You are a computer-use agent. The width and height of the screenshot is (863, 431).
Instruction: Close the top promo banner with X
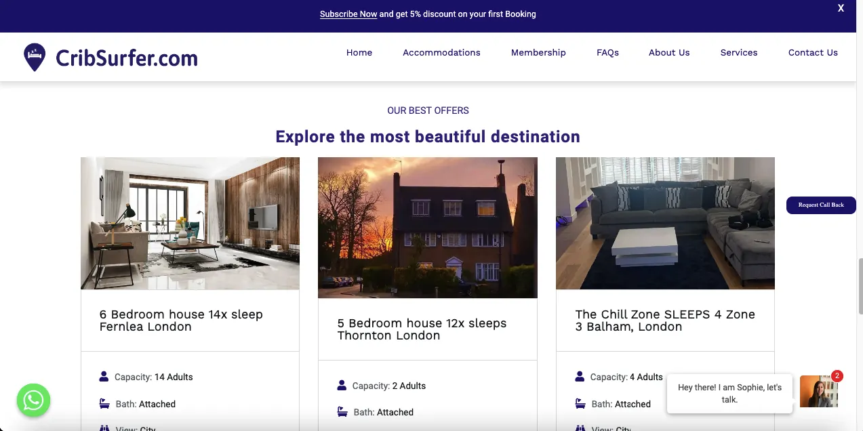tap(841, 8)
